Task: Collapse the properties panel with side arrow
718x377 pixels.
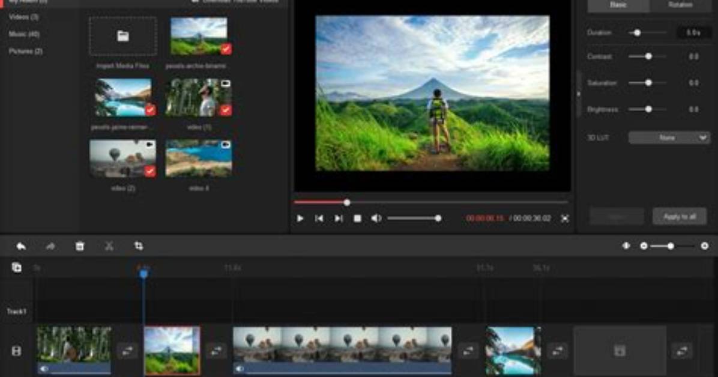Action: [578, 94]
